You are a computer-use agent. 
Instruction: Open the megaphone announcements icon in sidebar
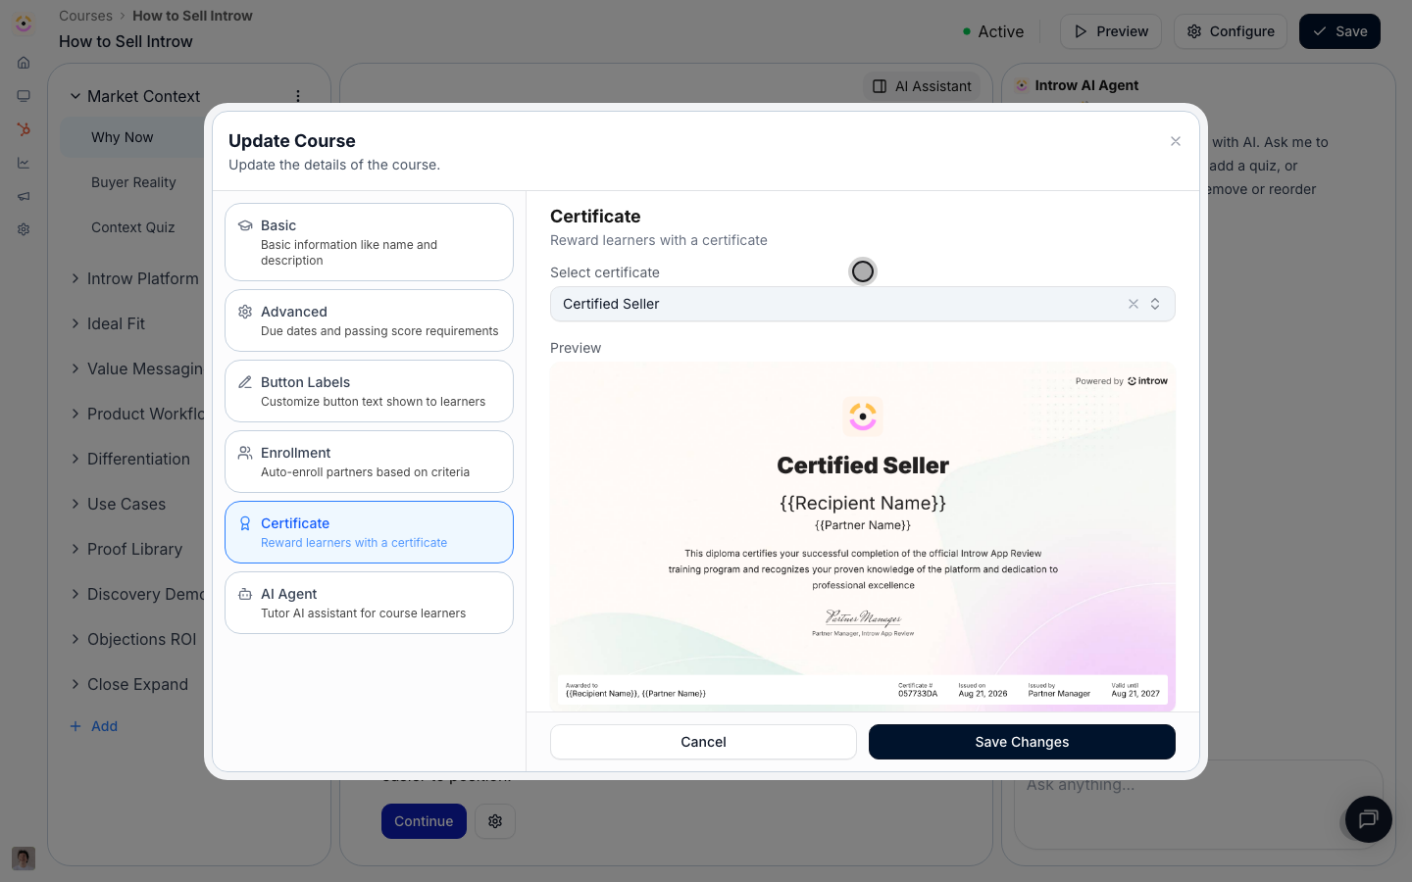tap(24, 196)
